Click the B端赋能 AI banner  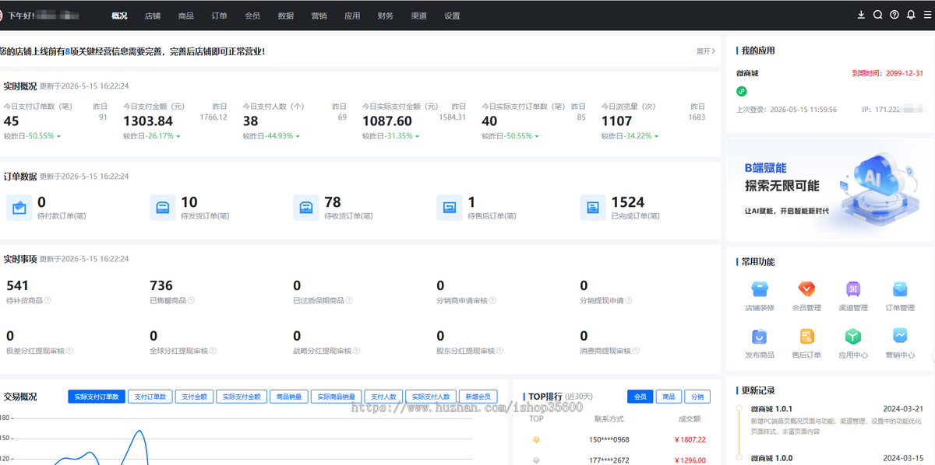[831, 190]
